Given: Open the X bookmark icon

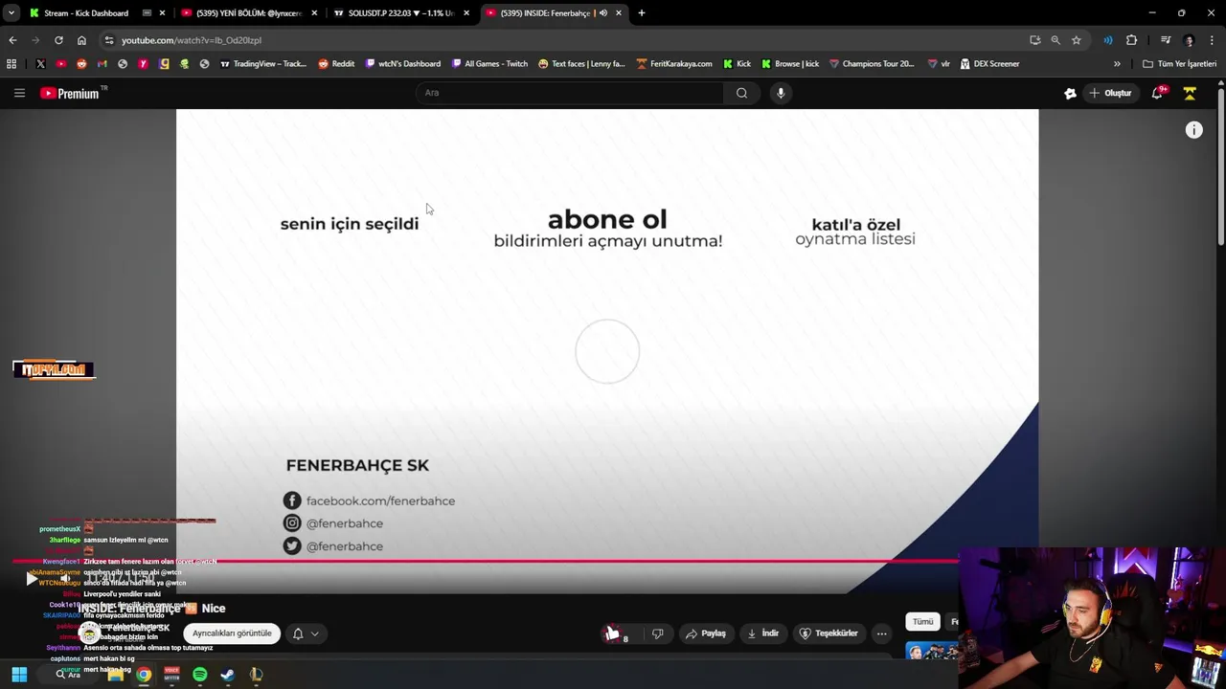Looking at the screenshot, I should 40,64.
